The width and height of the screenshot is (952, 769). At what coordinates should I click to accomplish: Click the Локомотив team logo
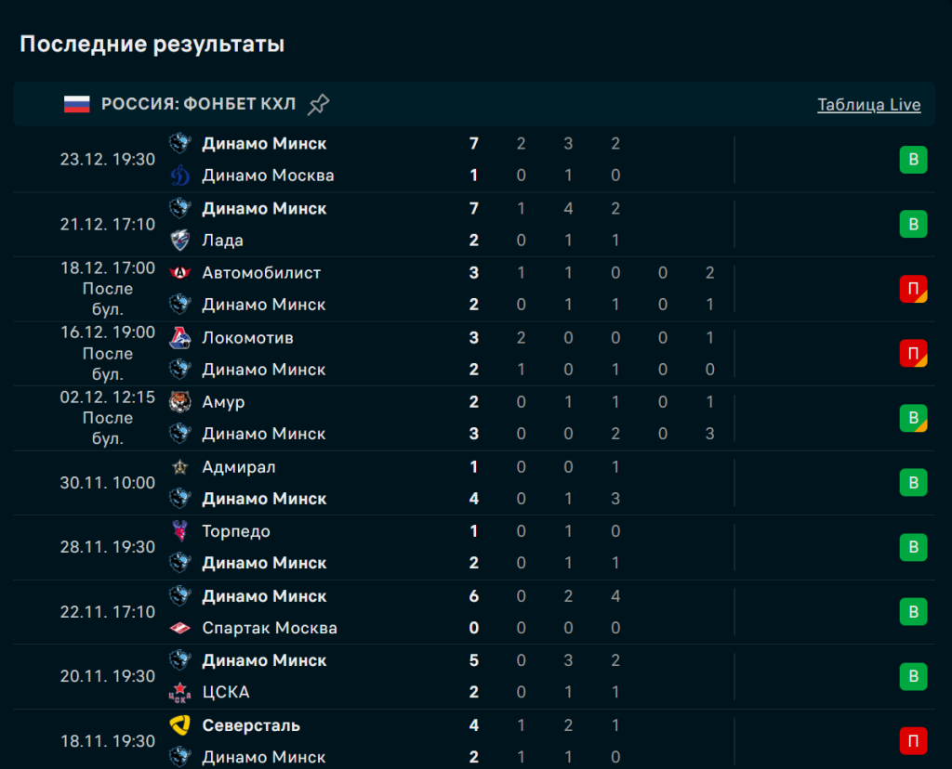(x=179, y=338)
